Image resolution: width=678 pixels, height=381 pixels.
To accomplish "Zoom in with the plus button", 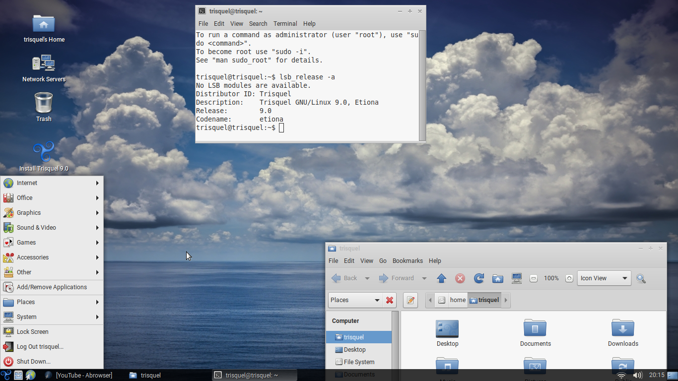I will [x=569, y=278].
